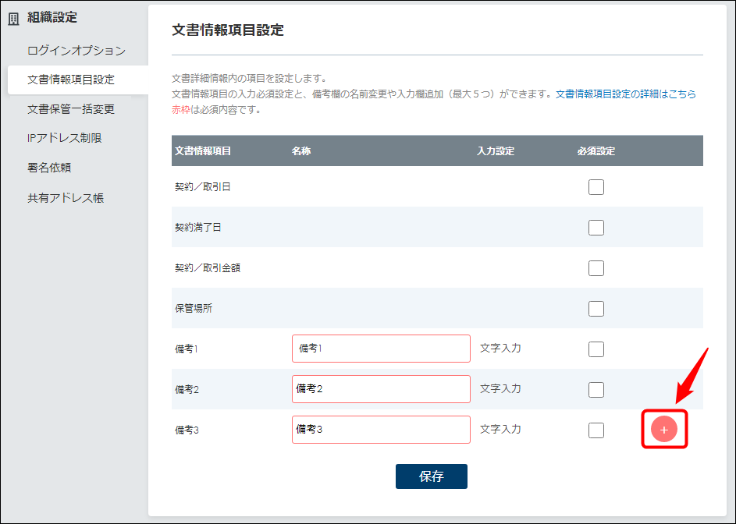Click the 備考3 row label in first column
Viewport: 736px width, 524px height.
[x=187, y=430]
